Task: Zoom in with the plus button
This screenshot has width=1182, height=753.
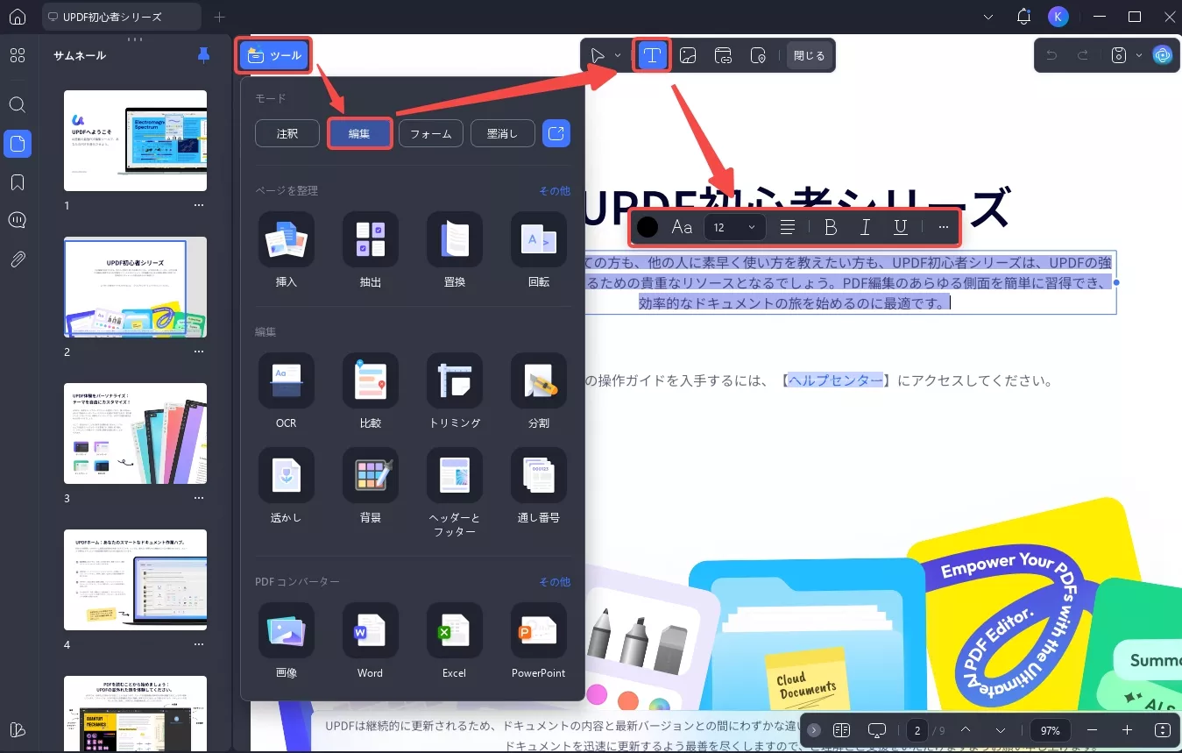Action: click(1127, 730)
